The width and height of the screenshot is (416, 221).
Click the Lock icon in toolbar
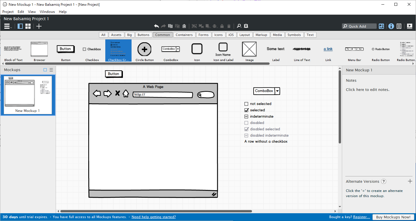click(222, 26)
